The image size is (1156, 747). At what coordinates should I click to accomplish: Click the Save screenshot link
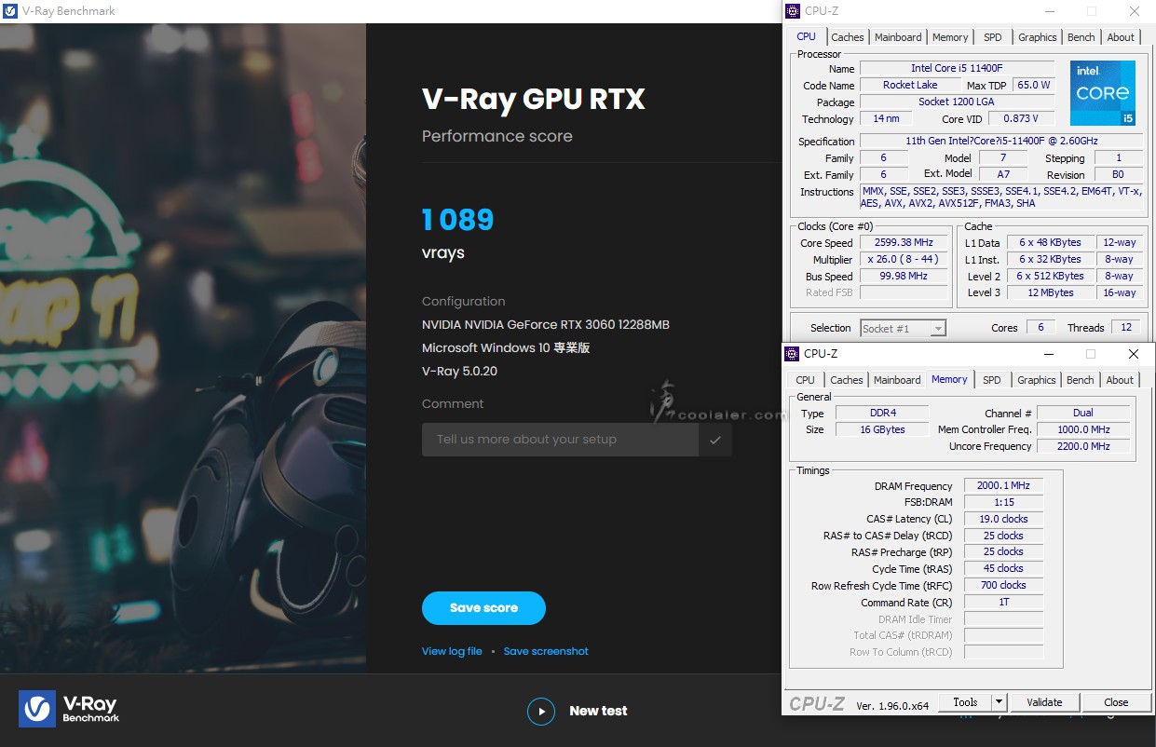tap(546, 651)
